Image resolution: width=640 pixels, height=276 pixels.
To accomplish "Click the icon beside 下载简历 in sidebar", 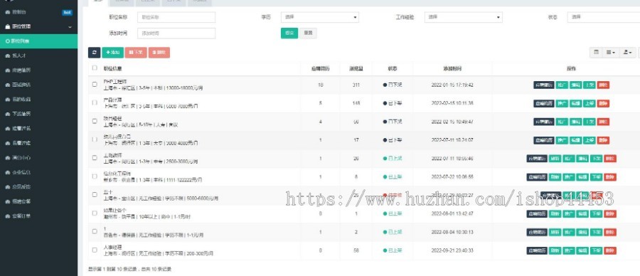I will pyautogui.click(x=7, y=114).
